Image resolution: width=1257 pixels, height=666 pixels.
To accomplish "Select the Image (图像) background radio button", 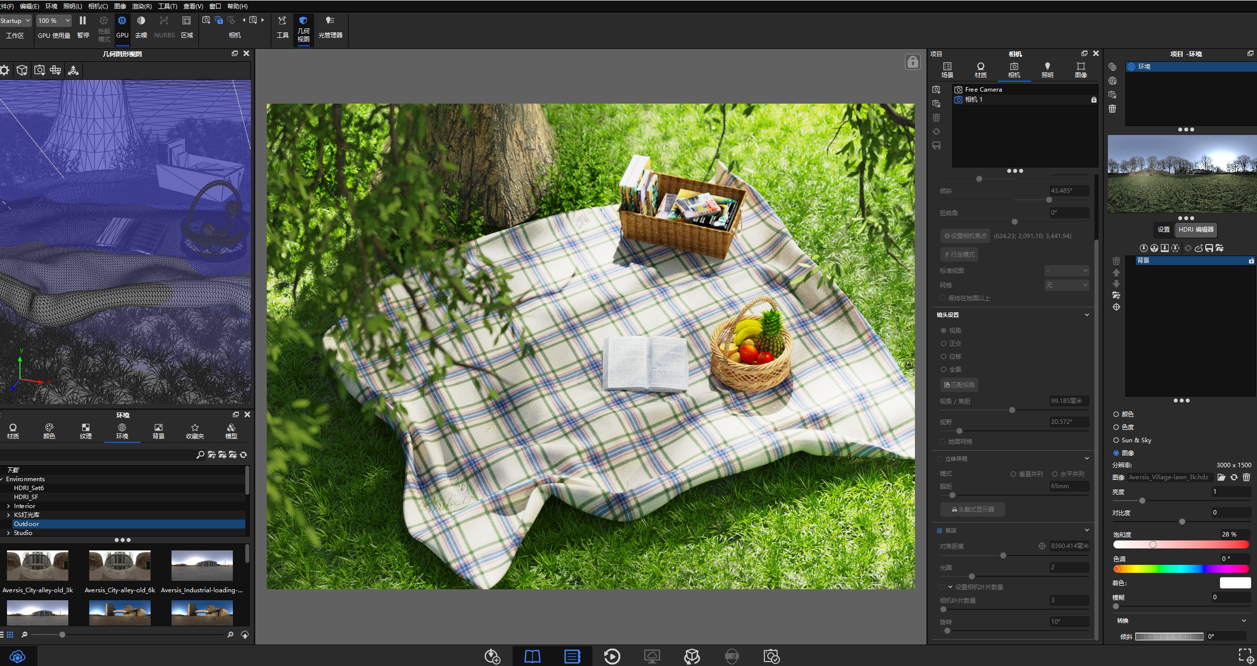I will (1116, 453).
